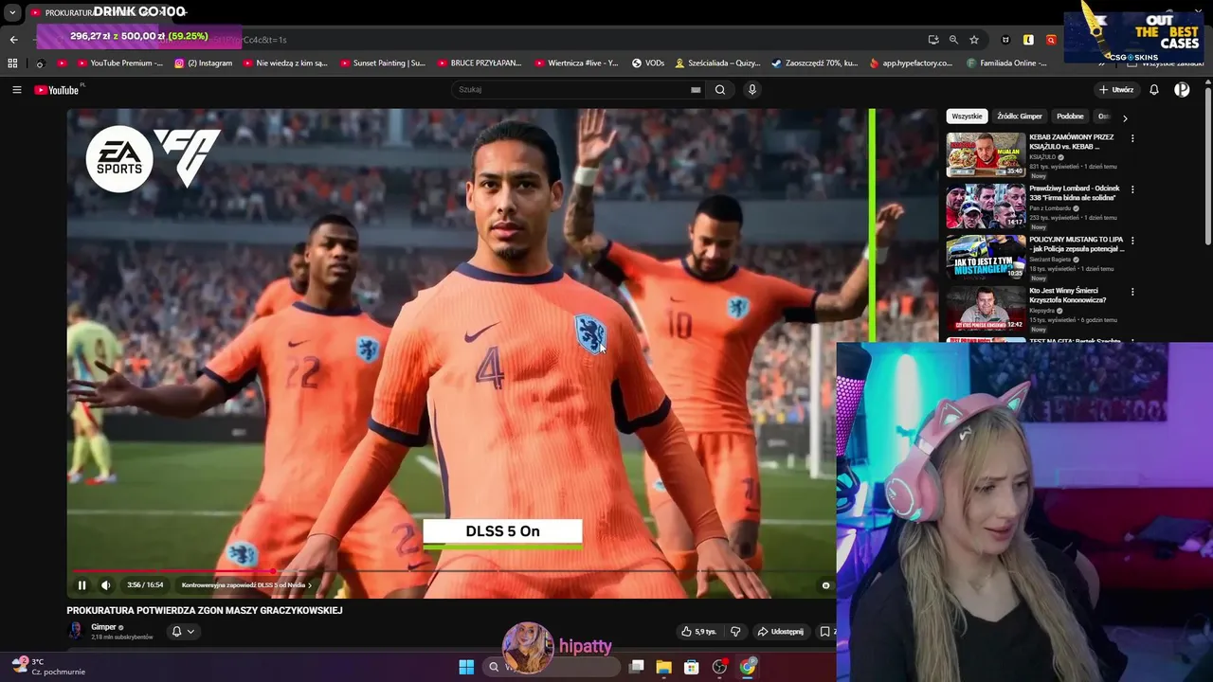Open the account avatar menu on YouTube

[x=1182, y=90]
